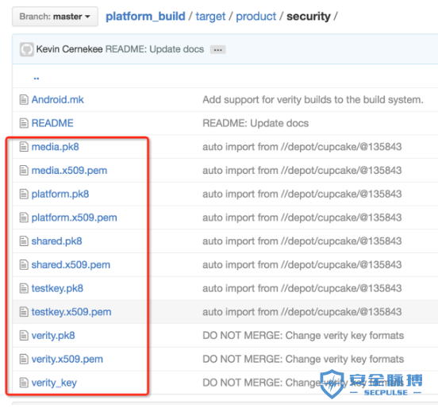
Task: Open shared.pk8's auto import commit message
Action: pos(302,241)
